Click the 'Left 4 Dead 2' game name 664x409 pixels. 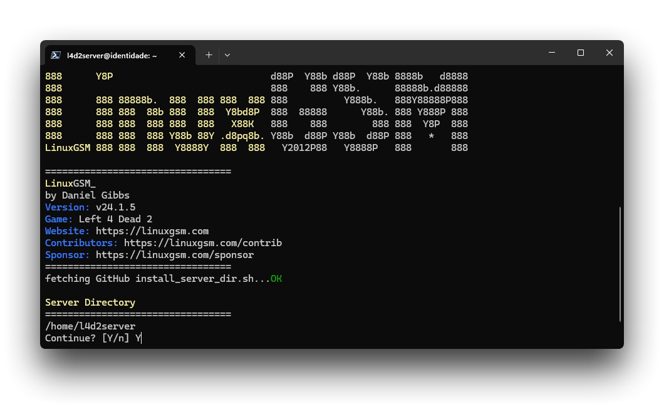click(115, 219)
